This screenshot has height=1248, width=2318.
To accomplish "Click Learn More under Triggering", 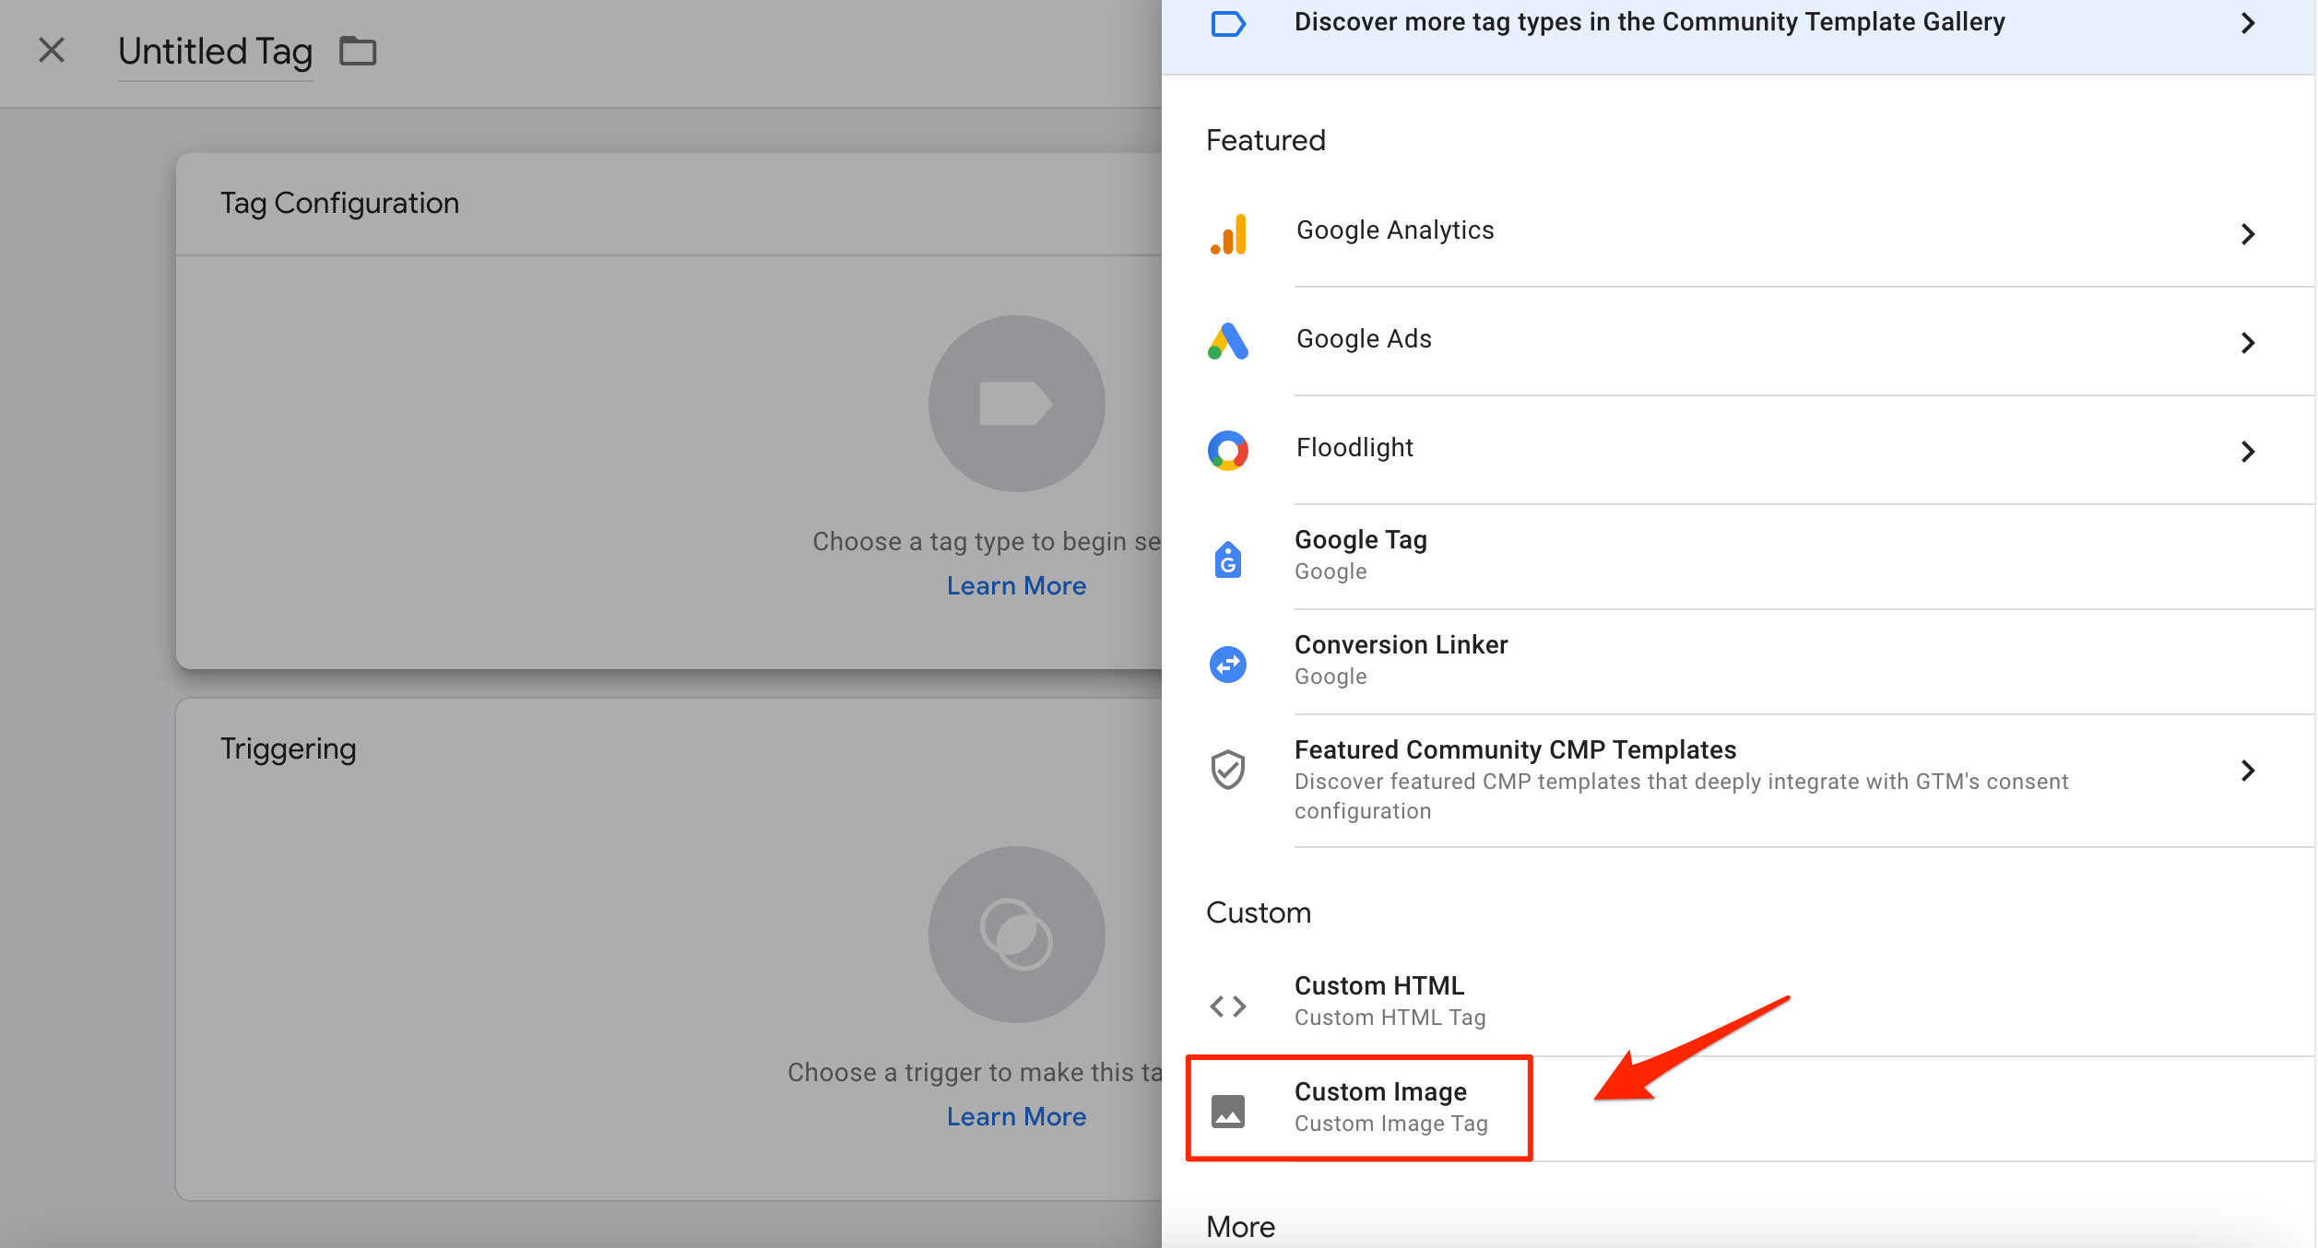I will (x=1016, y=1117).
